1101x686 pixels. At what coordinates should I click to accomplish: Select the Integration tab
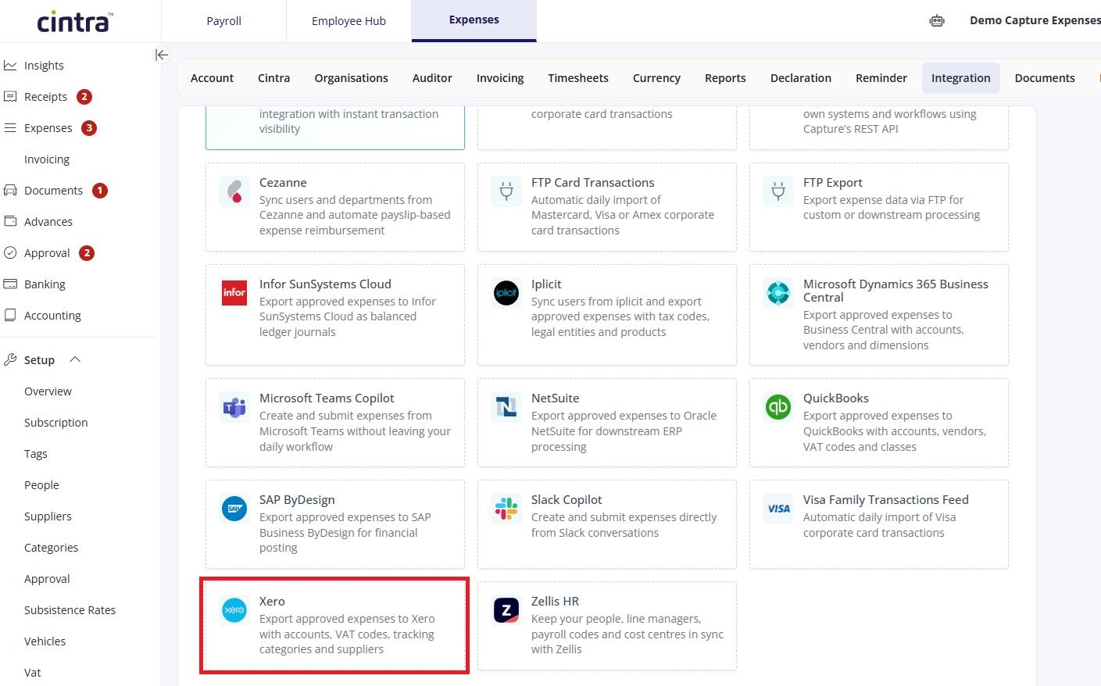tap(961, 78)
